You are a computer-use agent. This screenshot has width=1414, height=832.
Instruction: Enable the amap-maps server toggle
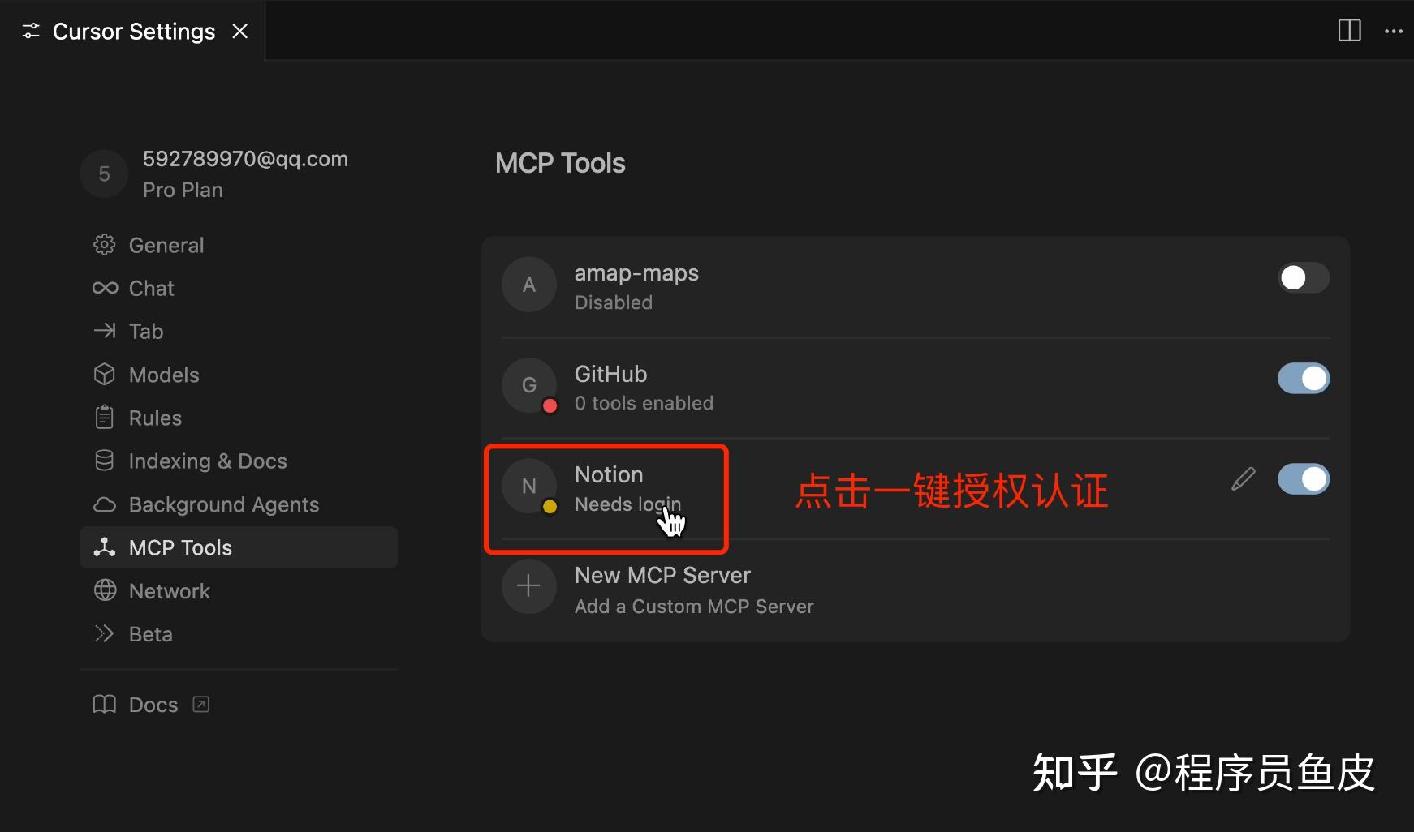coord(1304,277)
